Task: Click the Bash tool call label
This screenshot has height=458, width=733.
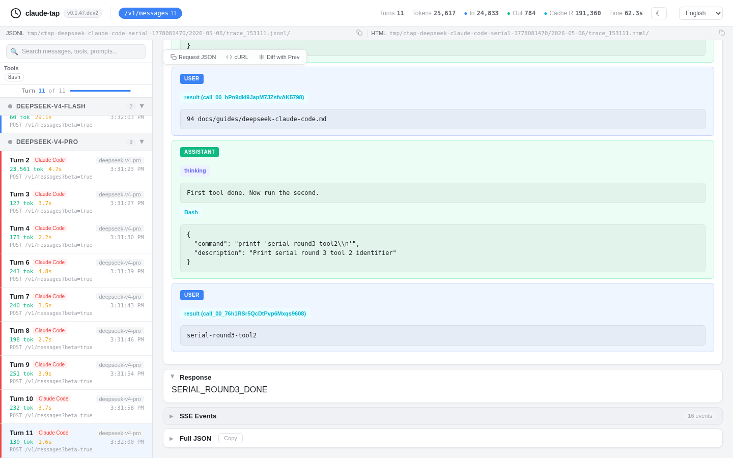Action: pos(191,213)
